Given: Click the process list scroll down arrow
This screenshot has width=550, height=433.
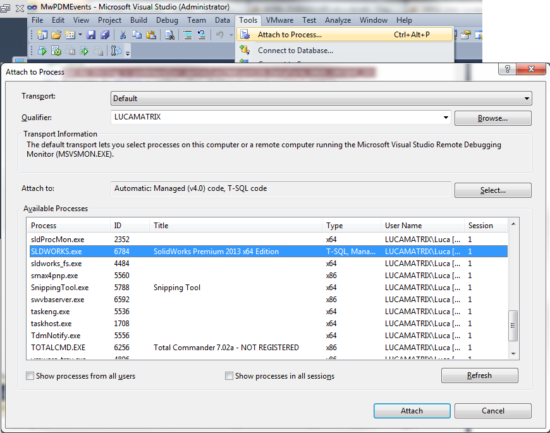Looking at the screenshot, I should pyautogui.click(x=513, y=354).
